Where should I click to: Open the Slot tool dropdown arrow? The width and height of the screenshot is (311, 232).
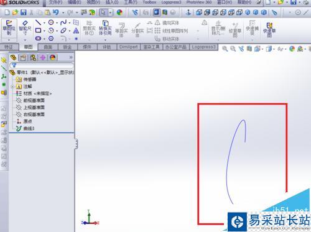44,39
